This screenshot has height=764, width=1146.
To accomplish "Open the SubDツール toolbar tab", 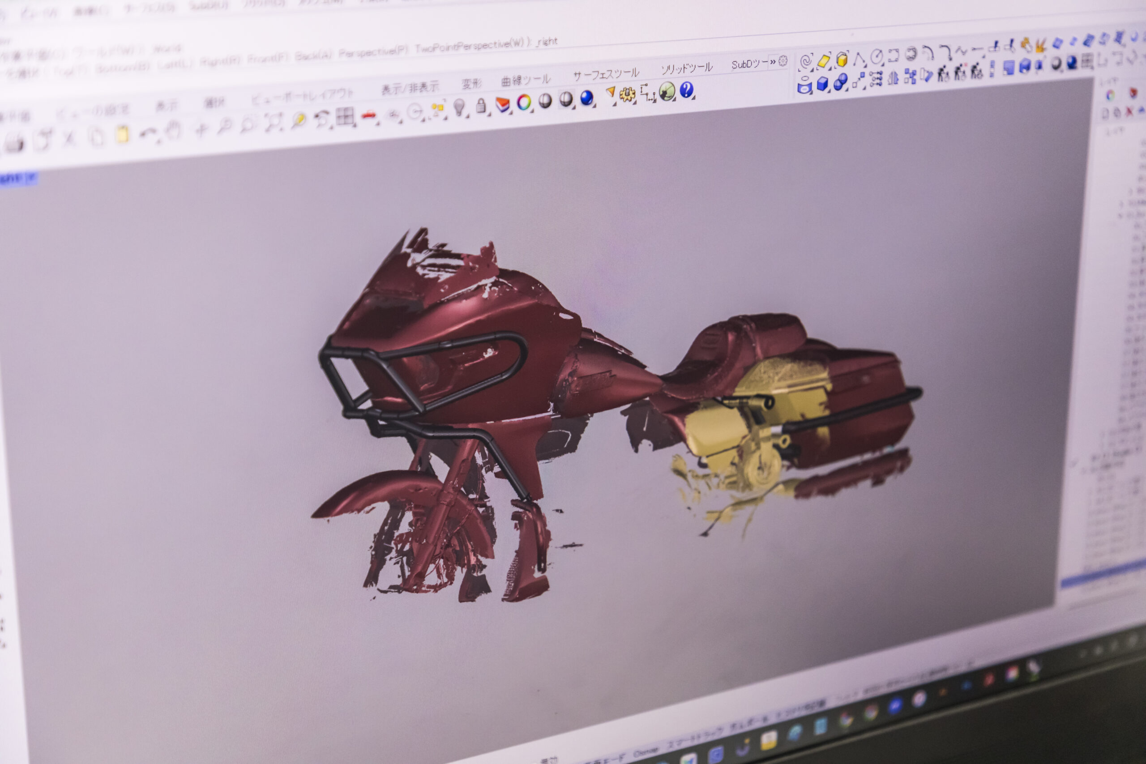I will tap(749, 64).
